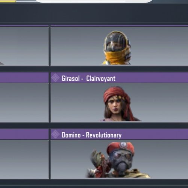
Task: Click the diamond rarity icon beside Domino
Action: 55,134
